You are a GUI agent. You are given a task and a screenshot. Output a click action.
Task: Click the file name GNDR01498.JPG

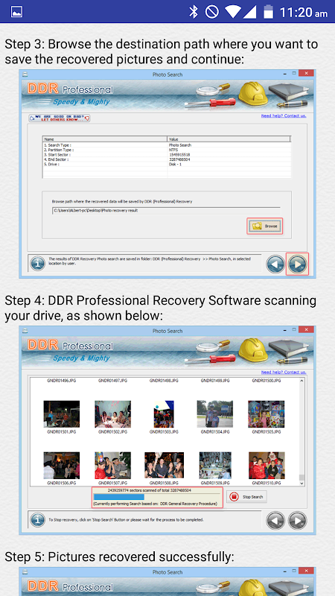click(x=164, y=380)
